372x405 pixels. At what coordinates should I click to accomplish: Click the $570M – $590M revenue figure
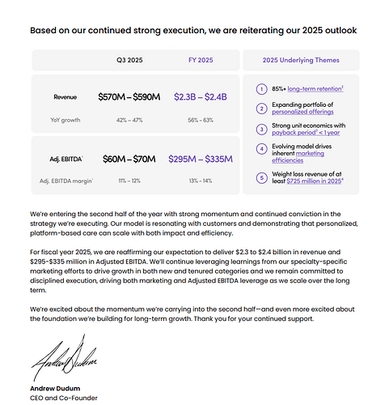(x=129, y=97)
